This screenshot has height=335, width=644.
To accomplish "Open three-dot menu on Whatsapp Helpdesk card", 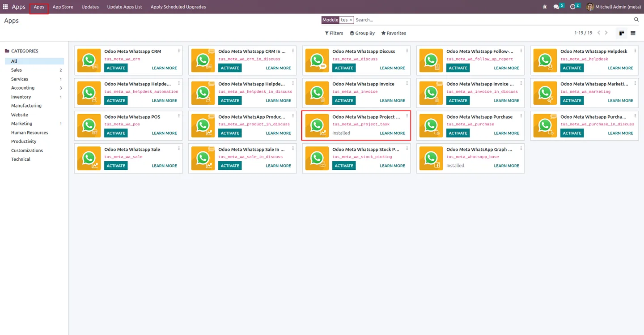I will tap(635, 51).
